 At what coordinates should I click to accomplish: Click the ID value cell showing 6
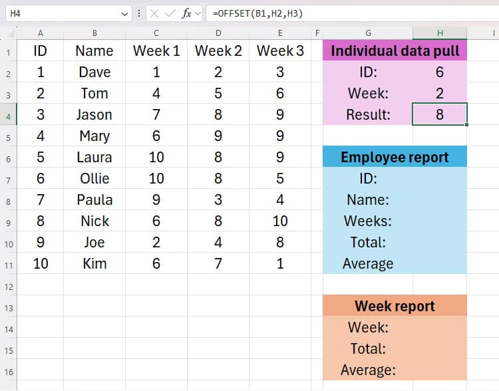pos(439,72)
